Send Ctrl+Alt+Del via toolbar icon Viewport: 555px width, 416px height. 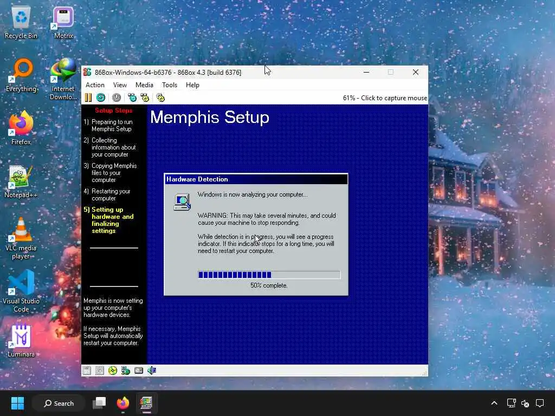(x=132, y=97)
